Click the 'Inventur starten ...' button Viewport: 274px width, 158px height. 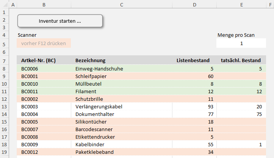click(60, 21)
